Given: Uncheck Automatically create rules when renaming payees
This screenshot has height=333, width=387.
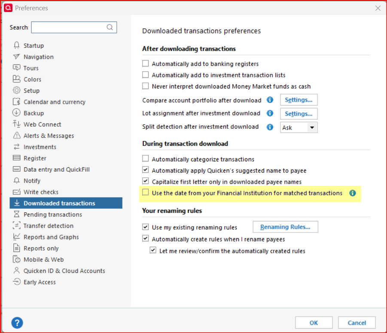Looking at the screenshot, I should tap(146, 239).
